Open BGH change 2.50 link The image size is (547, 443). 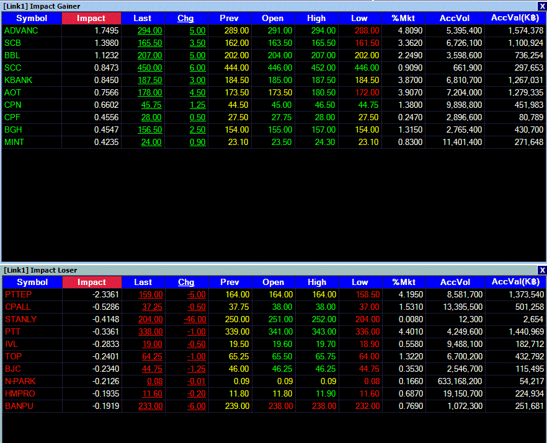(198, 129)
